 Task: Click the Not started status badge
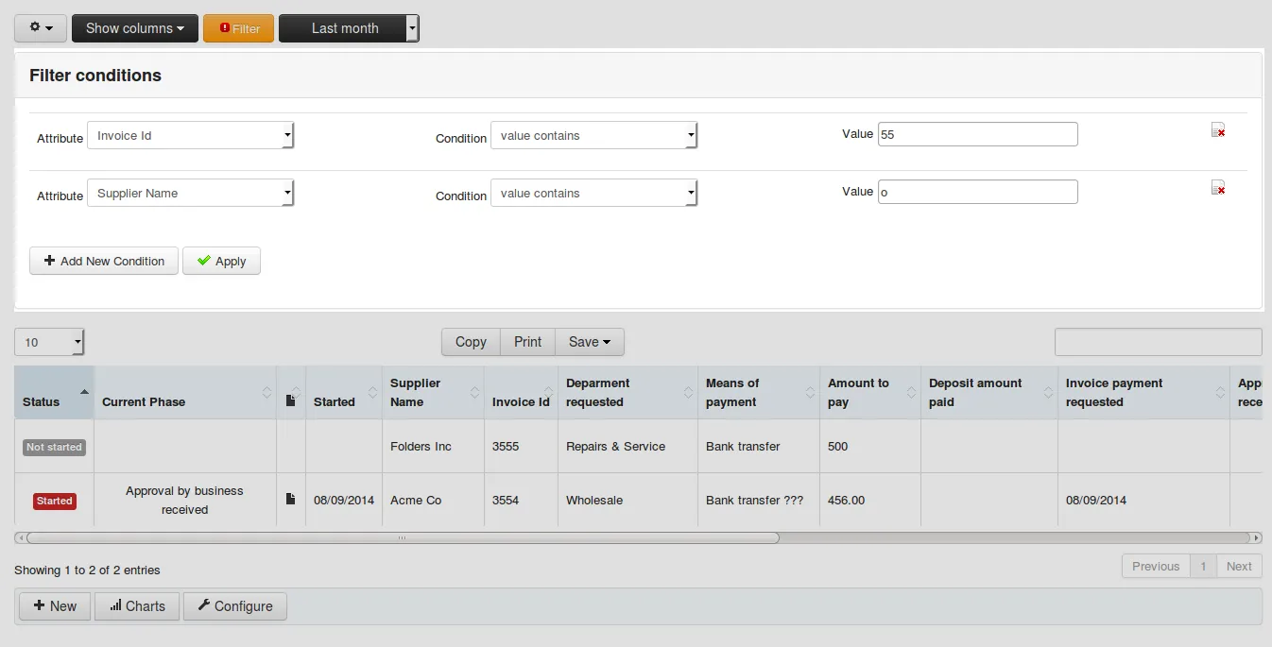[x=54, y=447]
